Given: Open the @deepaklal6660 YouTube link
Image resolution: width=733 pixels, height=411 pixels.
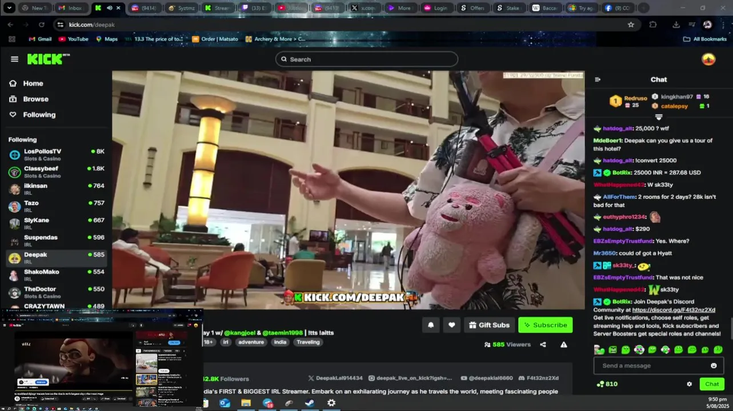Looking at the screenshot, I should (487, 378).
